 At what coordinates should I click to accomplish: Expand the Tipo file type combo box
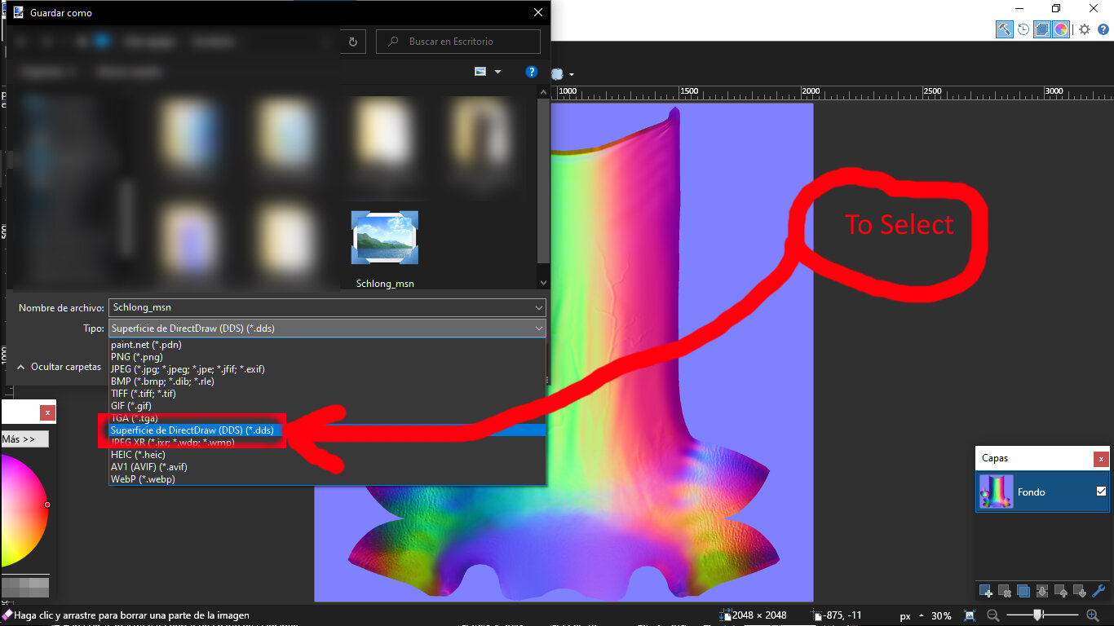[326, 328]
